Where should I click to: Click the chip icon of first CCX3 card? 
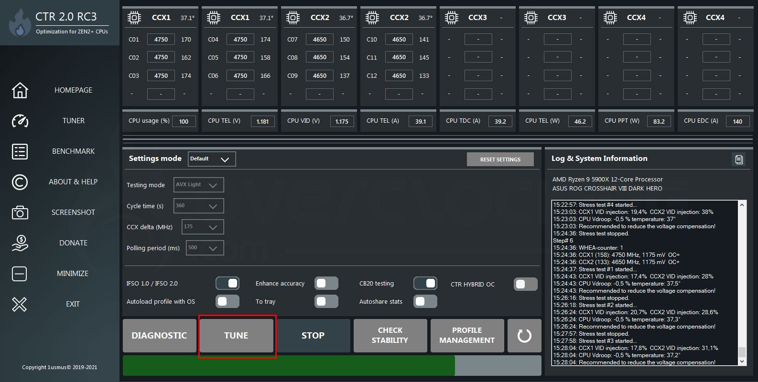point(452,18)
